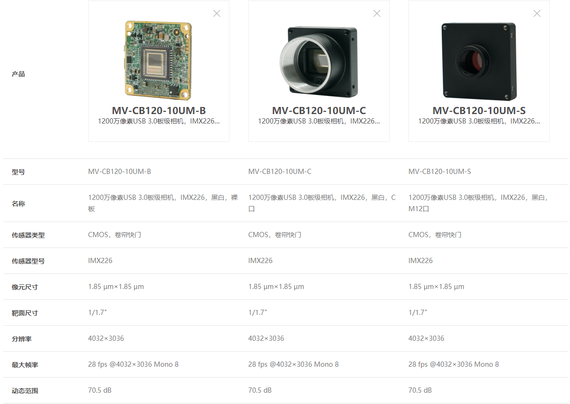Open the M12-mount camera product image
Viewport: 570px width, 404px height.
479,61
